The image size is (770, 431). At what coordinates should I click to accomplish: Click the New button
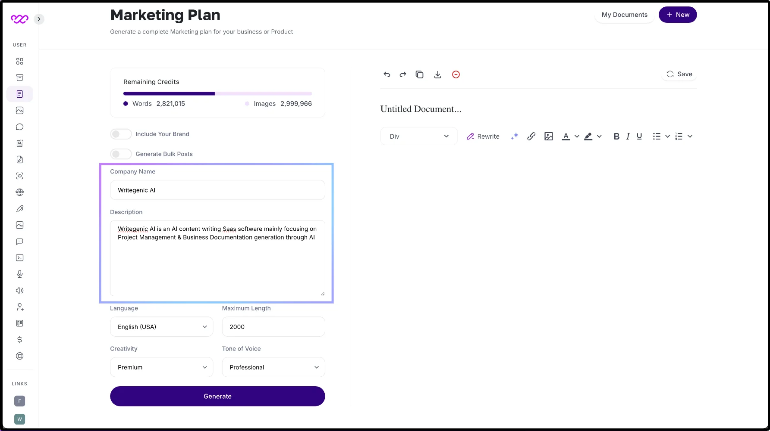pos(678,15)
